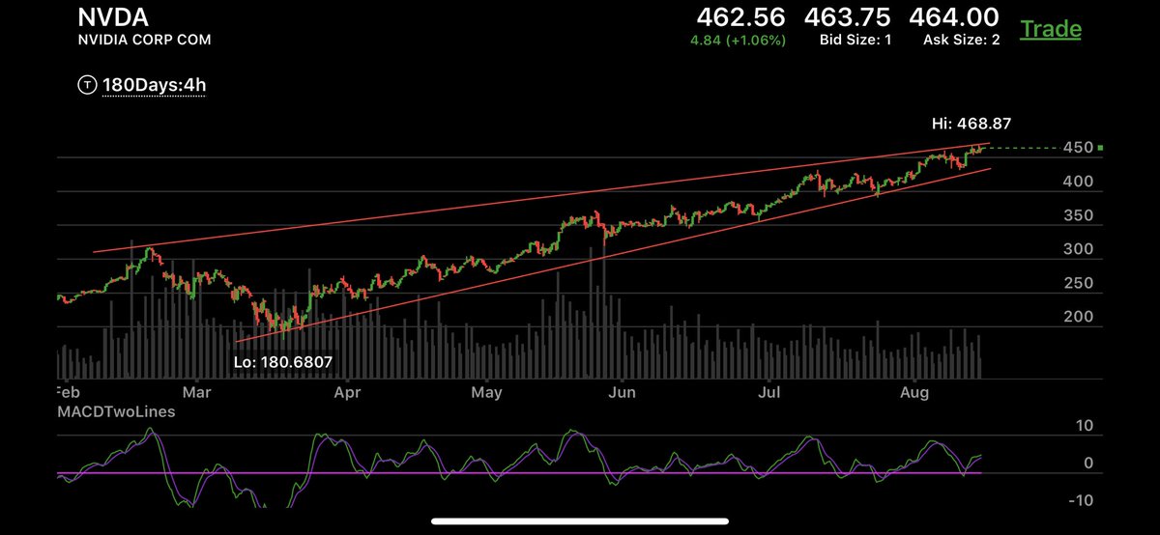Click NVIDIA CORP COM company name
This screenshot has height=535, width=1160.
[142, 41]
